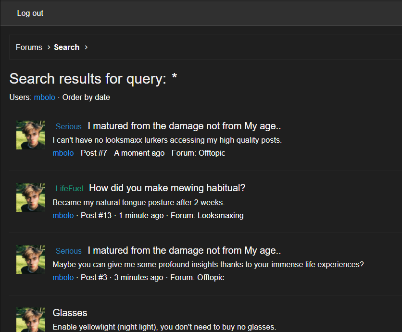Open 'I matured from the damage' Post #3 thread
The width and height of the screenshot is (402, 332).
[x=184, y=250]
